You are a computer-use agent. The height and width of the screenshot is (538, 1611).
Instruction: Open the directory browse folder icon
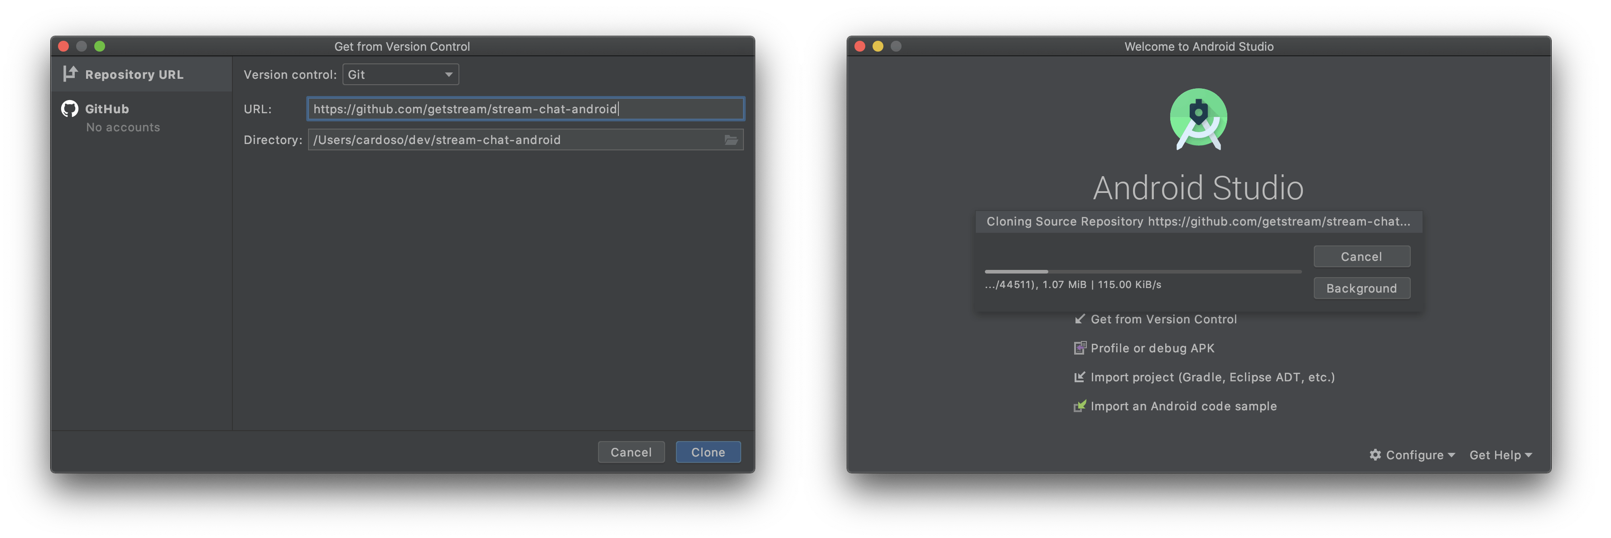730,140
